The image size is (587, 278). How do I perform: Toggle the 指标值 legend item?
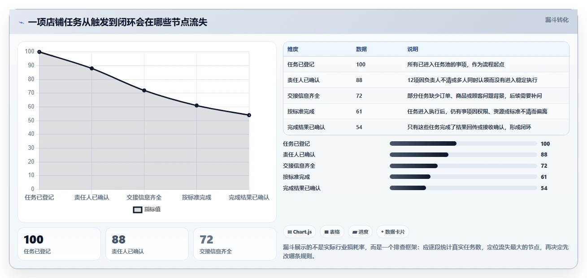[147, 209]
